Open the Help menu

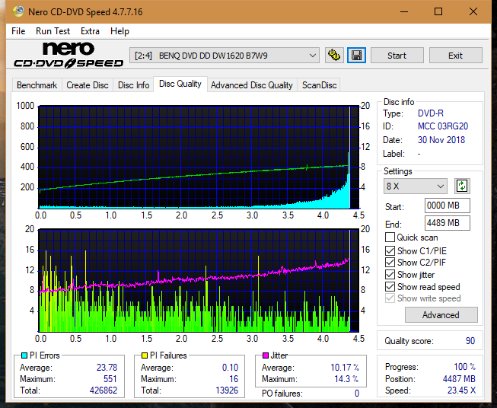119,31
